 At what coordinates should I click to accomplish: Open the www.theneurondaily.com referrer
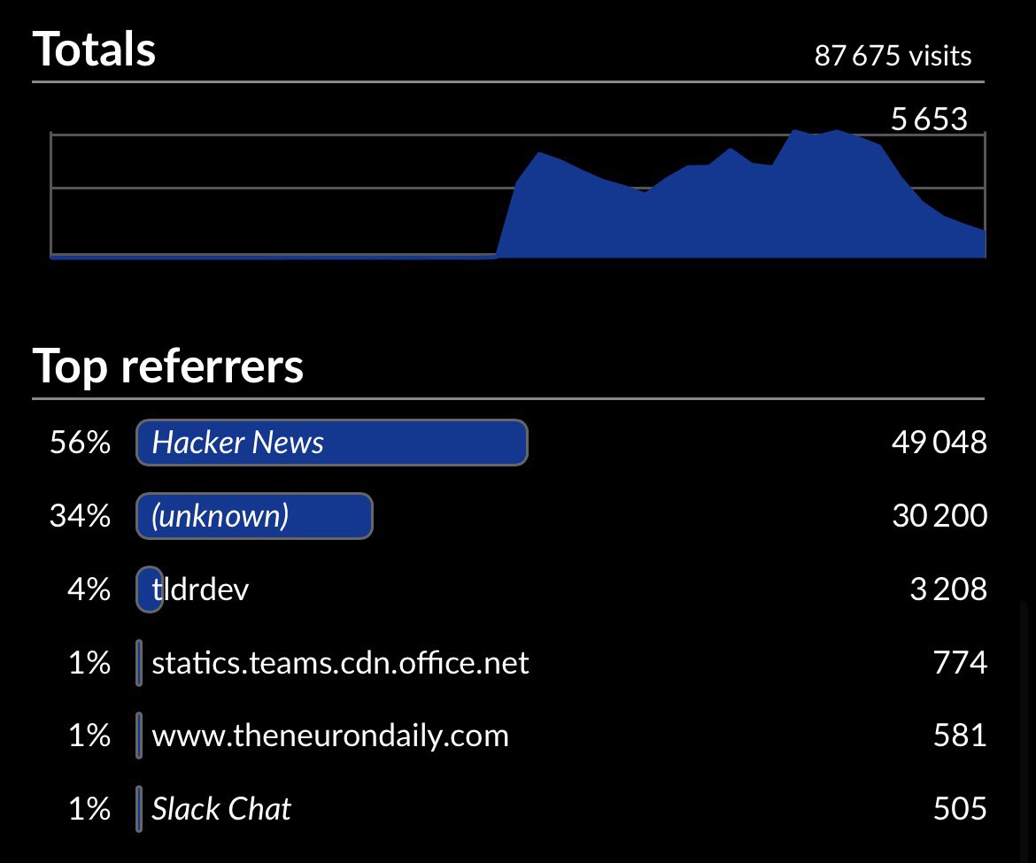click(x=330, y=736)
